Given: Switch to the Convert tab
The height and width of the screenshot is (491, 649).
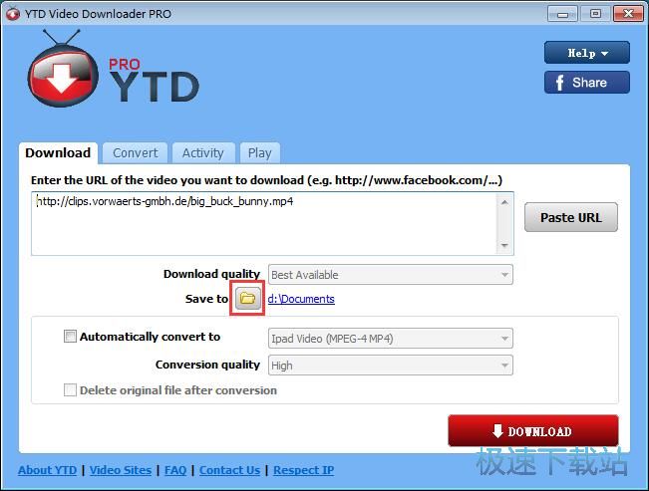Looking at the screenshot, I should pyautogui.click(x=135, y=153).
